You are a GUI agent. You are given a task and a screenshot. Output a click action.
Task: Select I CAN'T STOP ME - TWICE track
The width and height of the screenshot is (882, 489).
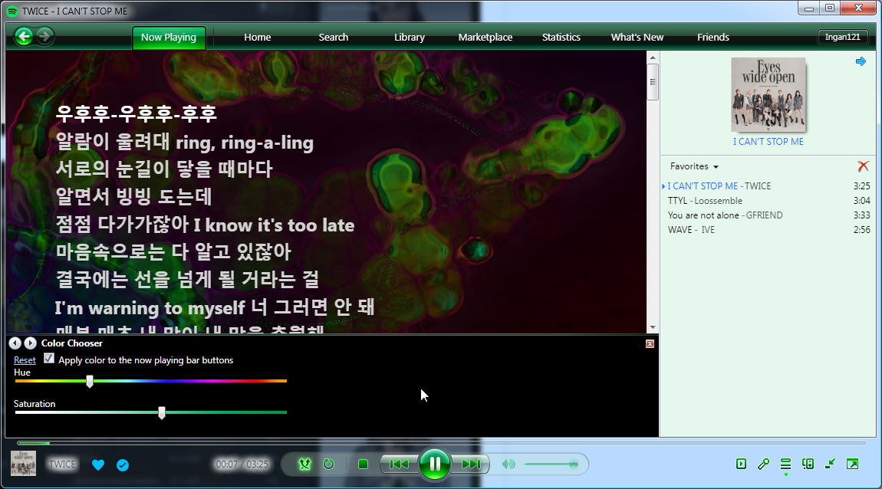[x=768, y=186]
